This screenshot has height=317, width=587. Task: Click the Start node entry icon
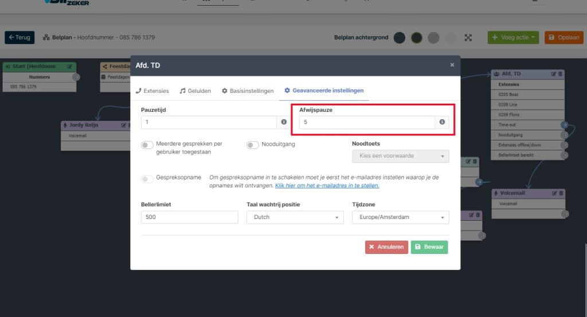[x=7, y=66]
